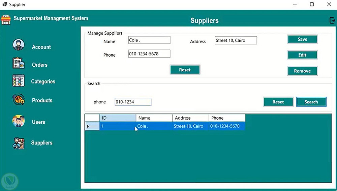Screen dimensions: 337x191
Task: Sort by the Address column header
Action: click(191, 118)
